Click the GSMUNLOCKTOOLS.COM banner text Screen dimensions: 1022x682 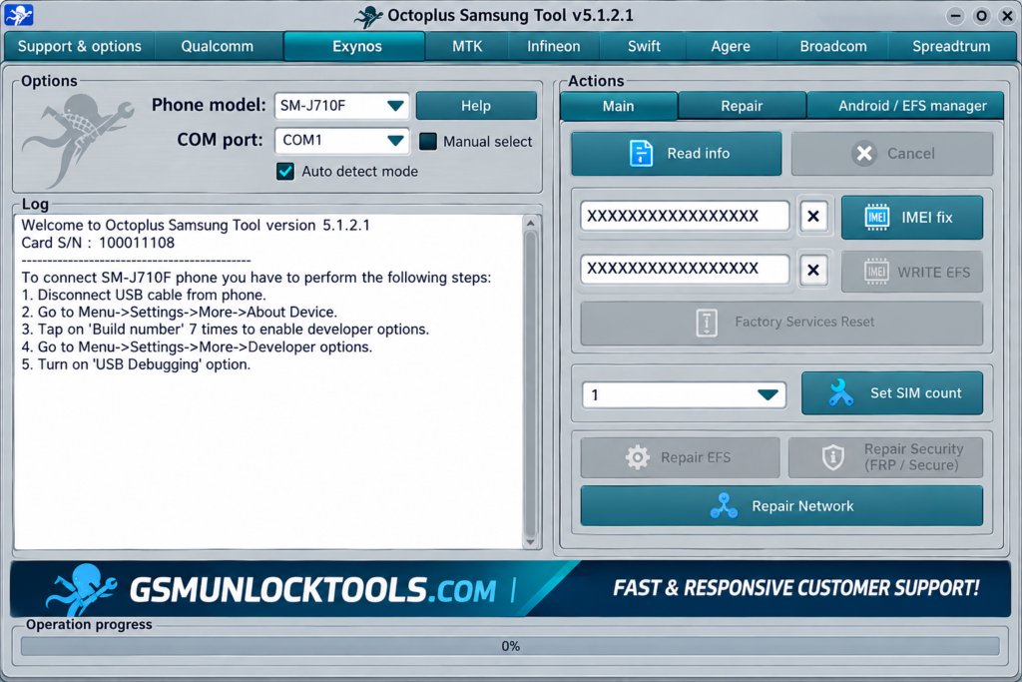pyautogui.click(x=312, y=590)
